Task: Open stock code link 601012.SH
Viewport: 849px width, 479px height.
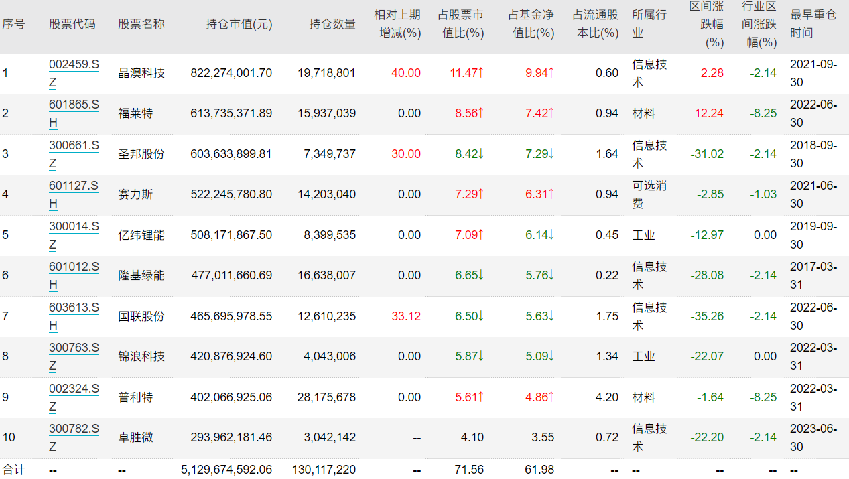Action: (74, 275)
